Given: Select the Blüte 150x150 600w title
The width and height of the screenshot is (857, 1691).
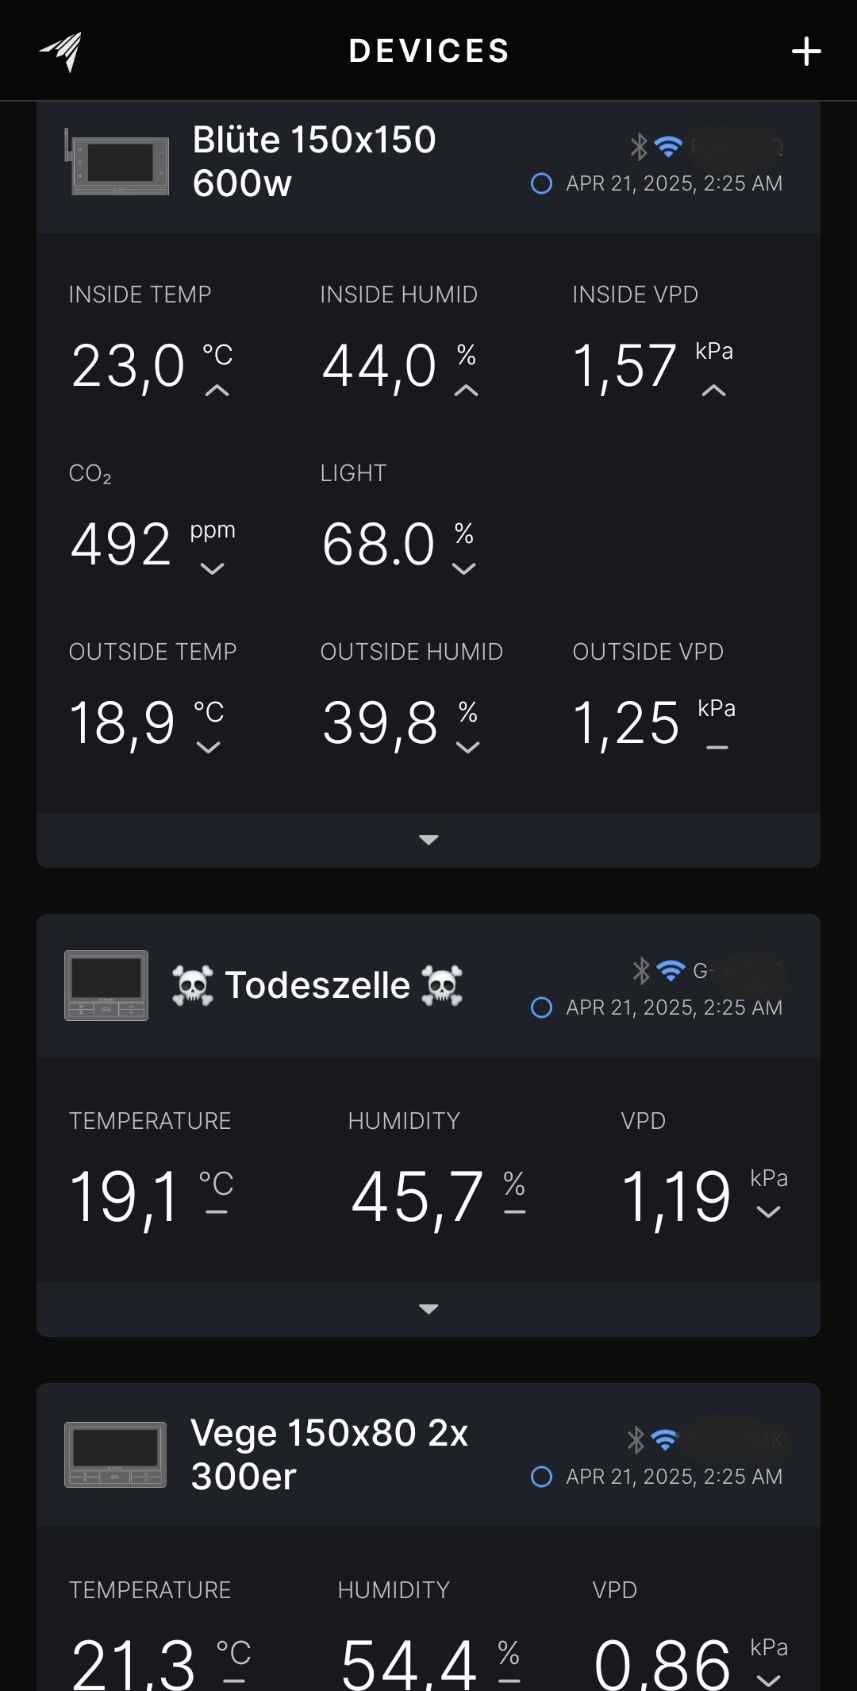Looking at the screenshot, I should (x=314, y=161).
